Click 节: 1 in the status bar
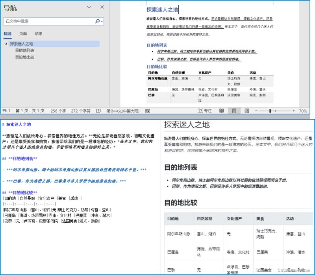This screenshot has height=275, width=315. tap(6, 111)
